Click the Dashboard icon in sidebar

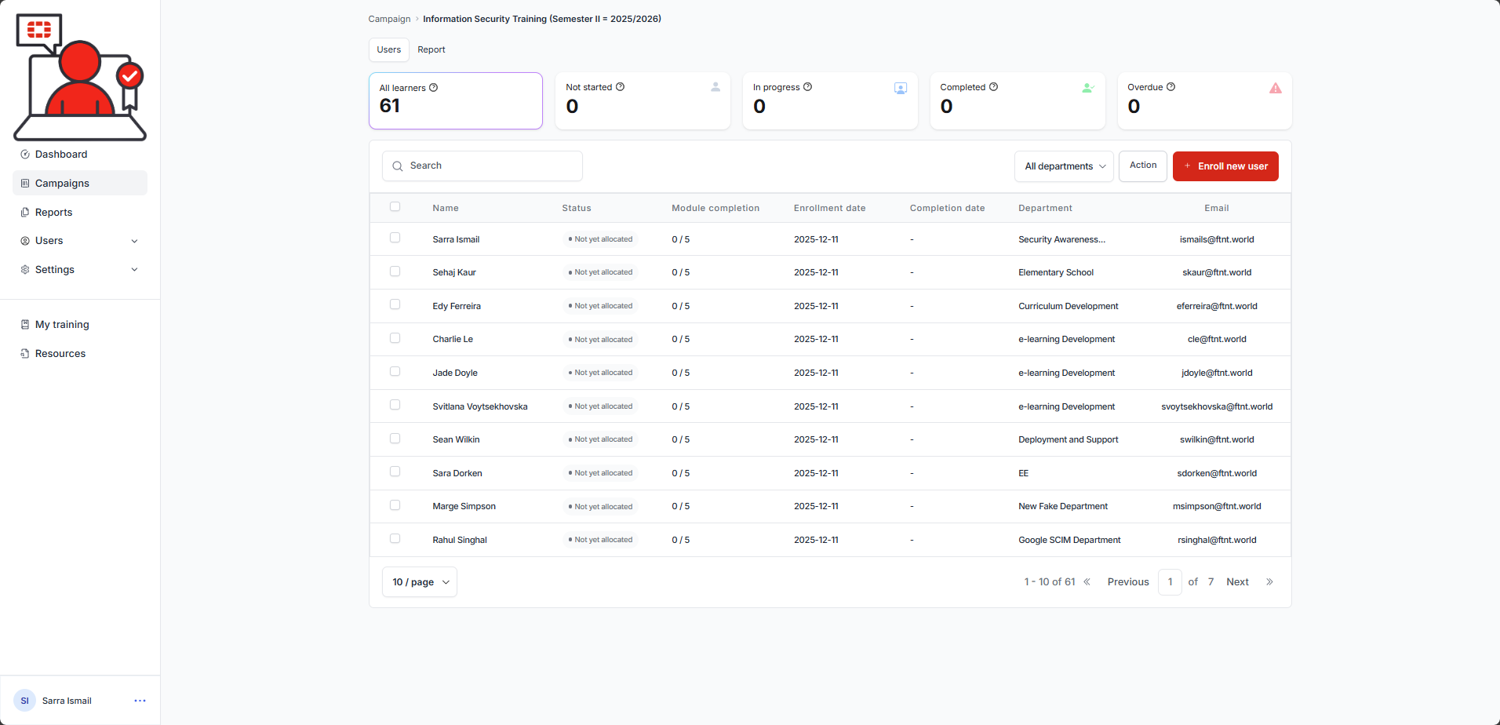[x=25, y=155]
